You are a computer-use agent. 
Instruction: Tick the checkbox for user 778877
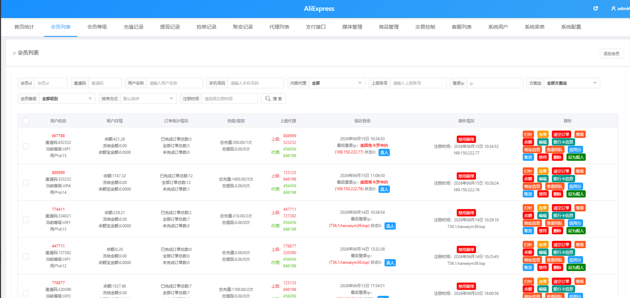pos(26,293)
